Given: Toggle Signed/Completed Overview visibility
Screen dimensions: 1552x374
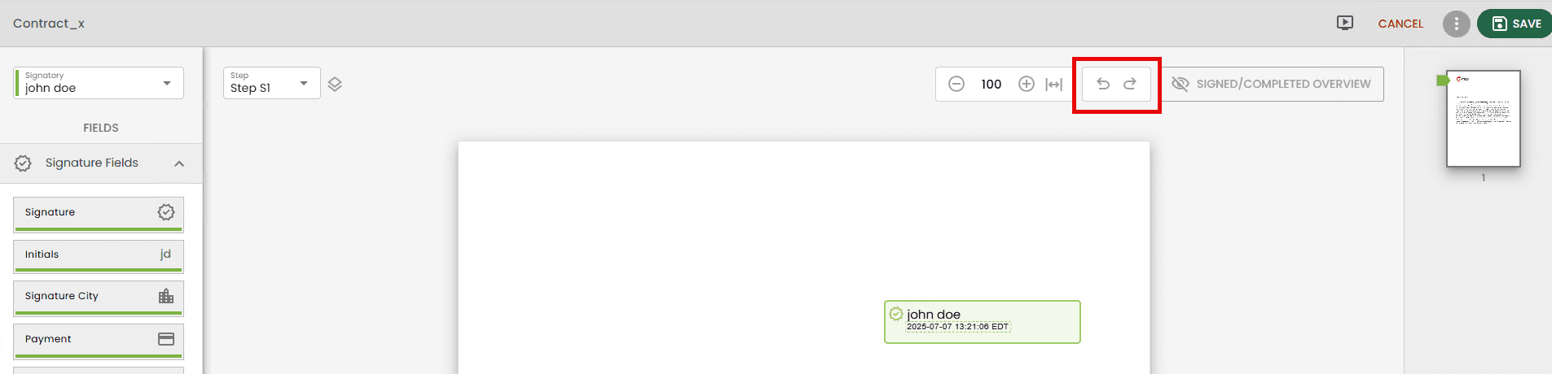Looking at the screenshot, I should 1271,84.
